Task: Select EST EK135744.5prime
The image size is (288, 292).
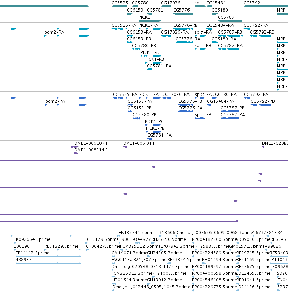Action: click(137, 233)
